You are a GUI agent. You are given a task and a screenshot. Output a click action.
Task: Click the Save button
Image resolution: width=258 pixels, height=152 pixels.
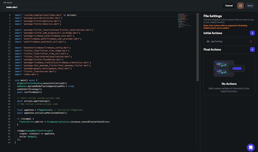250,6
